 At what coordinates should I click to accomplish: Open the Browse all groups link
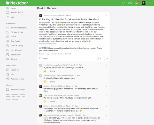(18, 89)
